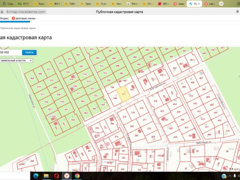
Task: Switch to the Рабо browser tab
Action: click(70, 4)
